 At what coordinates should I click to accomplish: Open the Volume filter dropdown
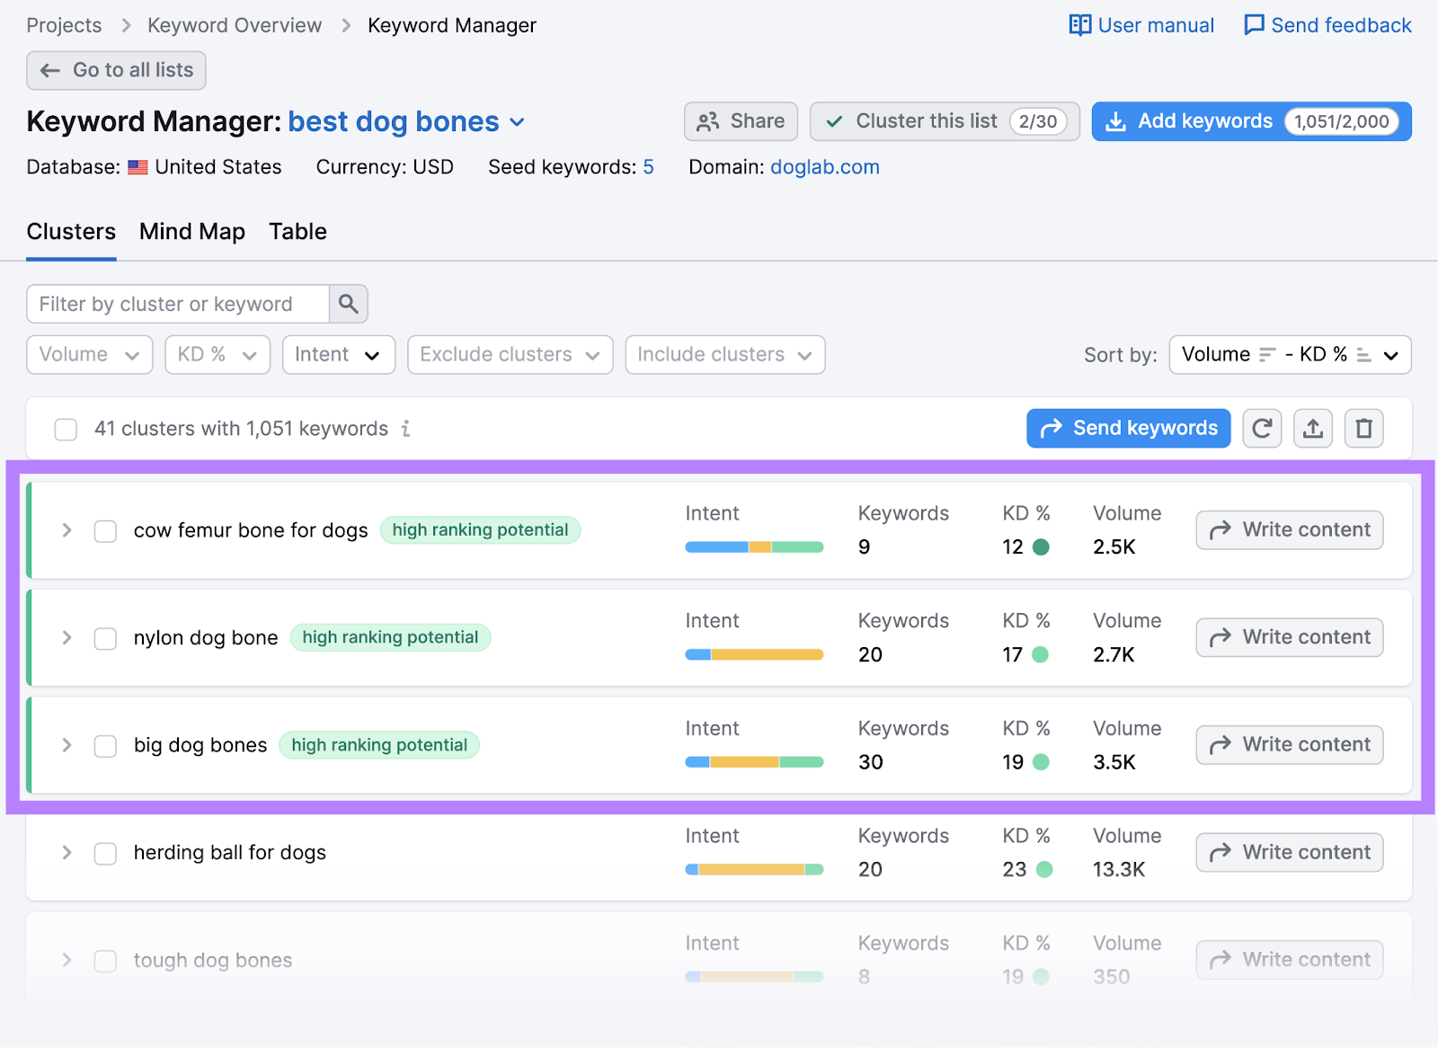point(90,355)
